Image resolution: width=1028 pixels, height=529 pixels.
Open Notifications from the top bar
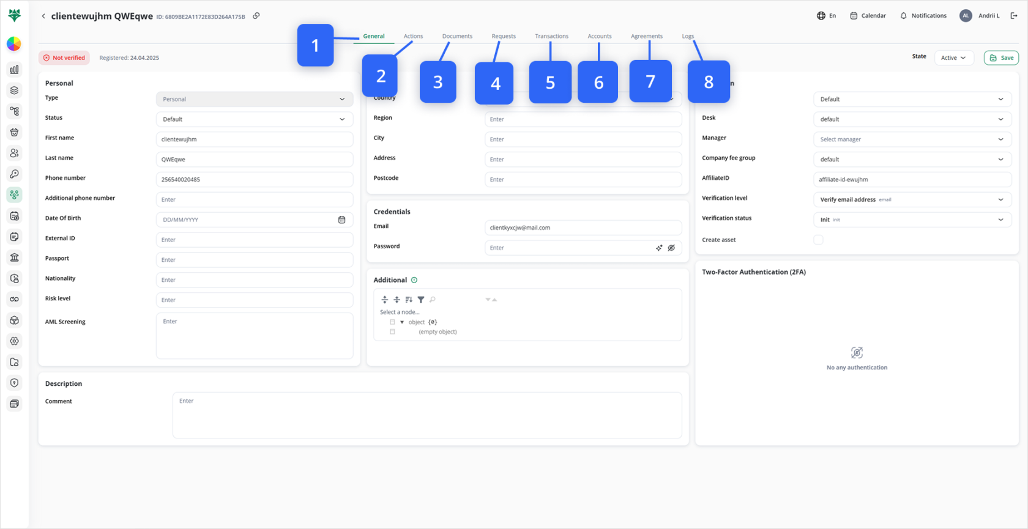pyautogui.click(x=923, y=16)
